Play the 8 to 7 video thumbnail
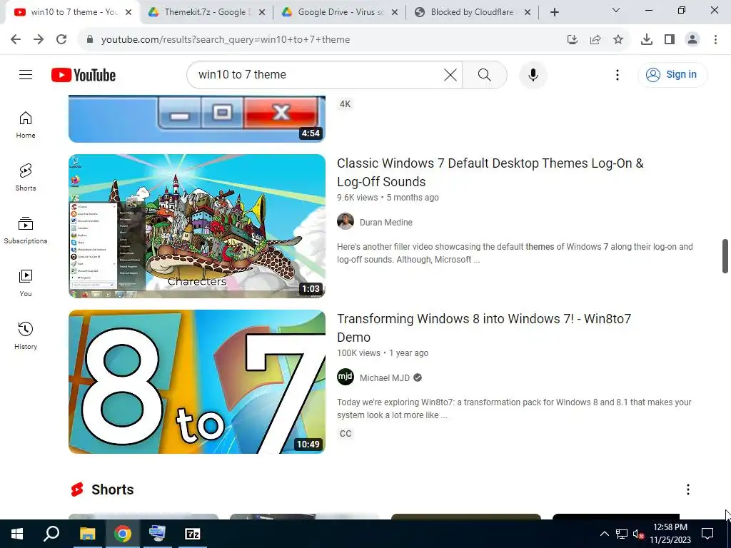The image size is (731, 548). pos(197,382)
